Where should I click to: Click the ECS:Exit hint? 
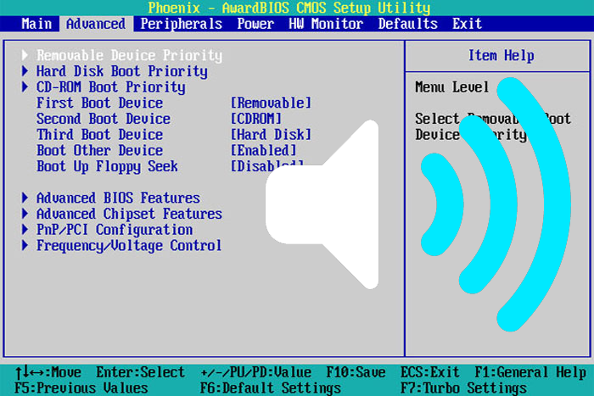coord(430,372)
